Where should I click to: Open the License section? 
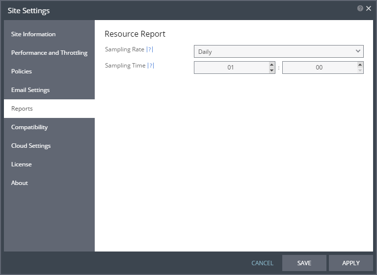pos(49,164)
